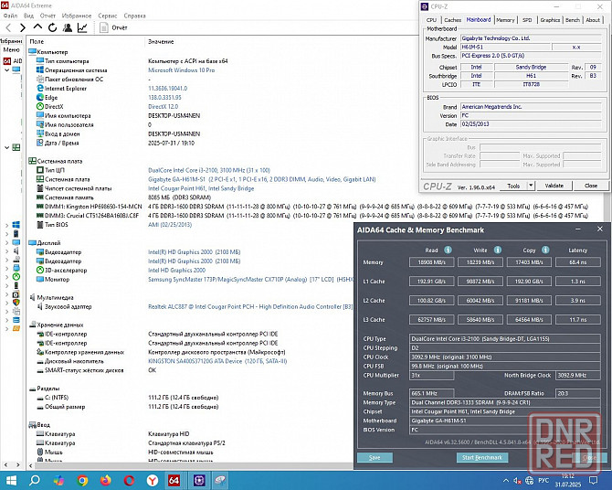Open the Справка menu

click(134, 16)
